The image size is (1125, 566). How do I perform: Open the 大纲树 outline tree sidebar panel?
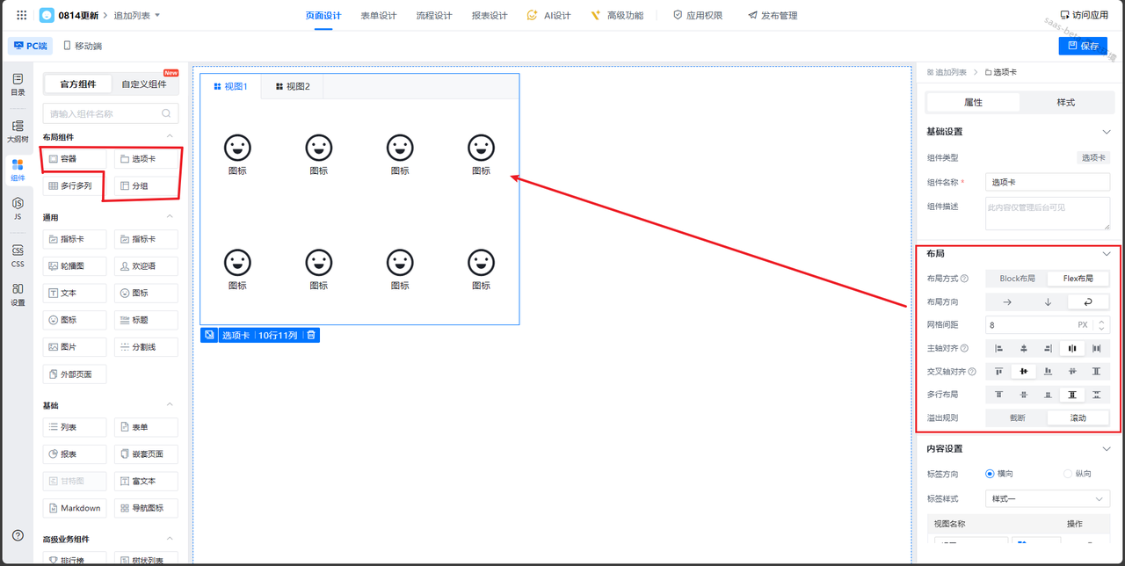click(x=18, y=131)
